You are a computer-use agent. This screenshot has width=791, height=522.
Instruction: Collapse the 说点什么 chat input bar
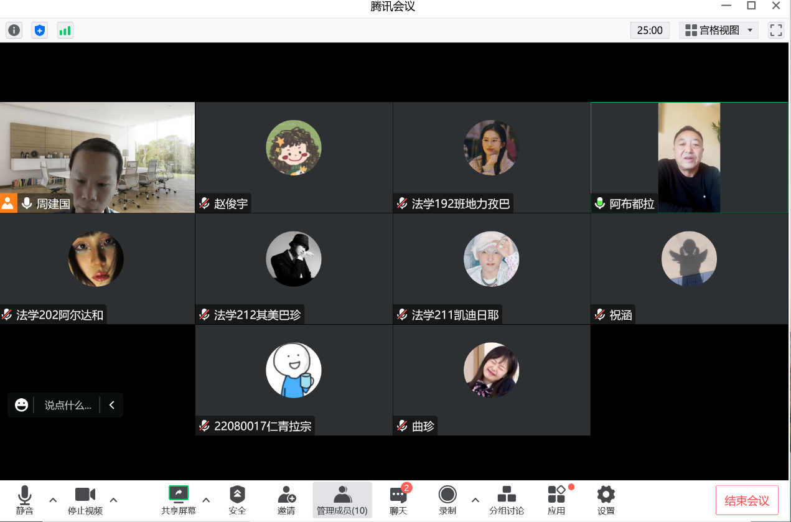(112, 405)
